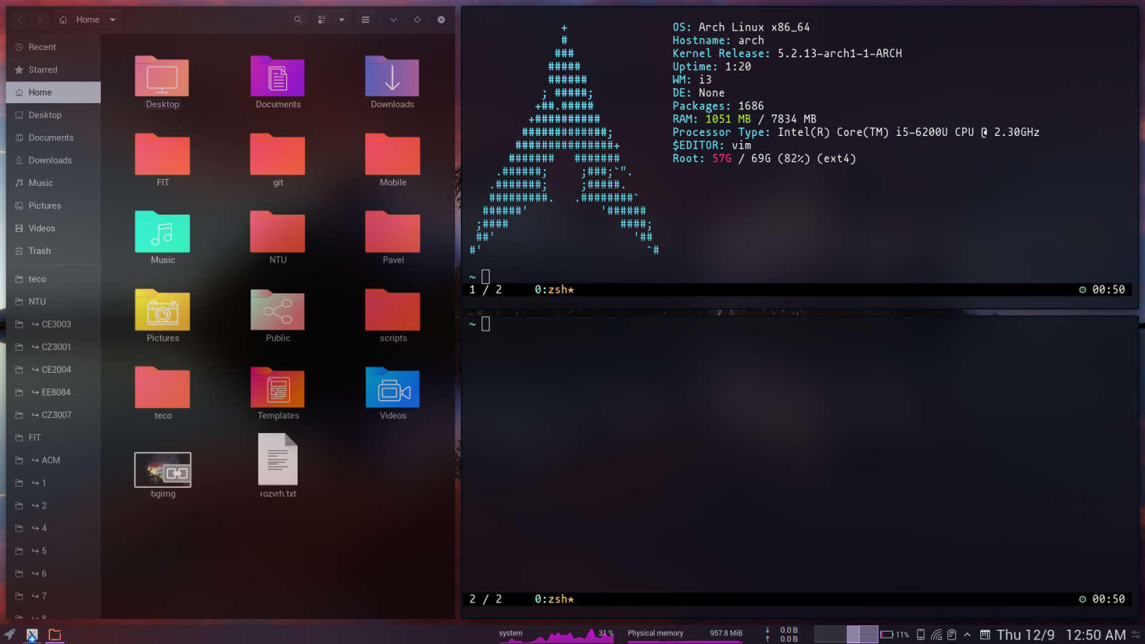Switch to the Recent section in Files
Image resolution: width=1145 pixels, height=644 pixels.
[42, 47]
